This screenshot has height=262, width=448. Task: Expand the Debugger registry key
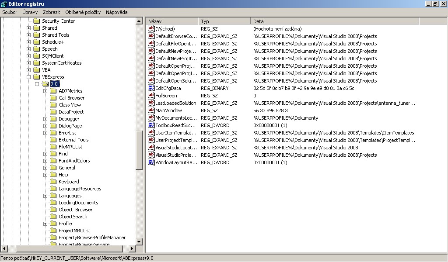[x=45, y=119]
